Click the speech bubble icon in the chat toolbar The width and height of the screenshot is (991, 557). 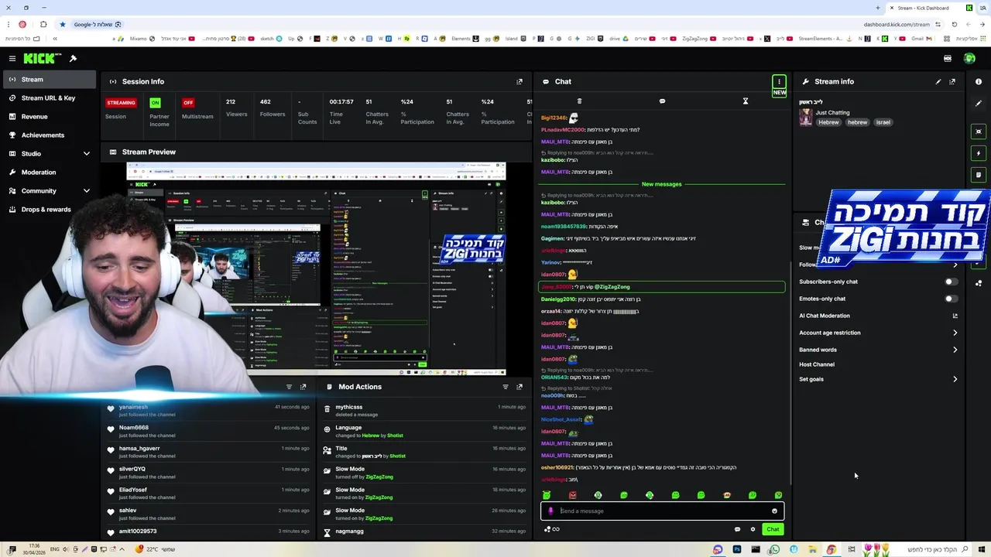click(662, 101)
